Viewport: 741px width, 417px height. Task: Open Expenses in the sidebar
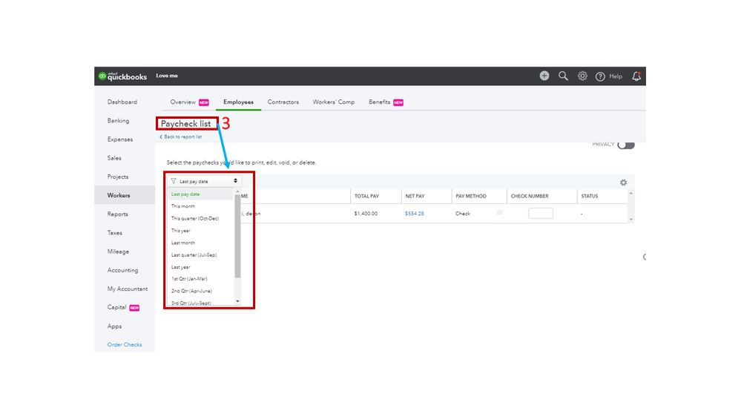coord(120,139)
